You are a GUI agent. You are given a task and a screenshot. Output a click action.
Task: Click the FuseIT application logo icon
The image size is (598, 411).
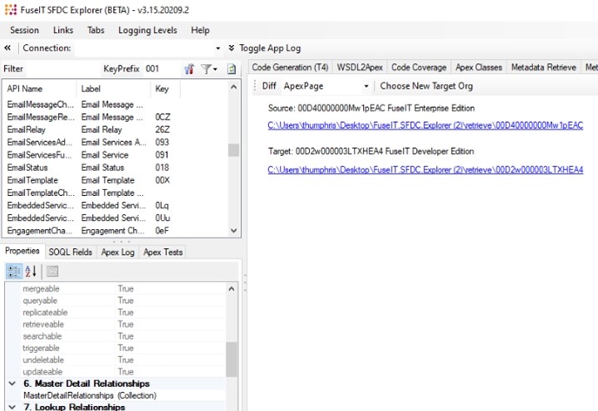10,9
